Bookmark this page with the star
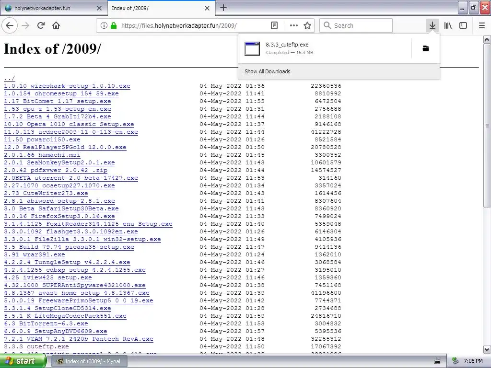Image resolution: width=491 pixels, height=368 pixels. [x=307, y=25]
